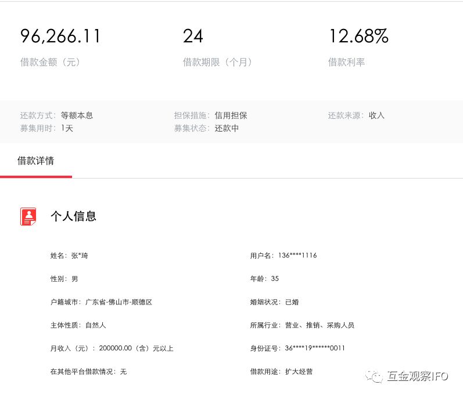Click the loan amount 96,266.11
The image size is (463, 396).
(x=60, y=37)
